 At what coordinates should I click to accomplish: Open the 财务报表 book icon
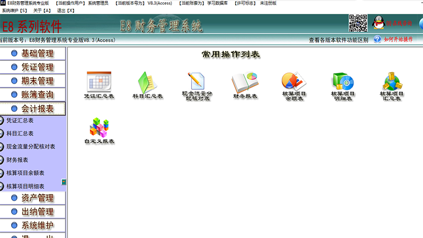pyautogui.click(x=245, y=83)
